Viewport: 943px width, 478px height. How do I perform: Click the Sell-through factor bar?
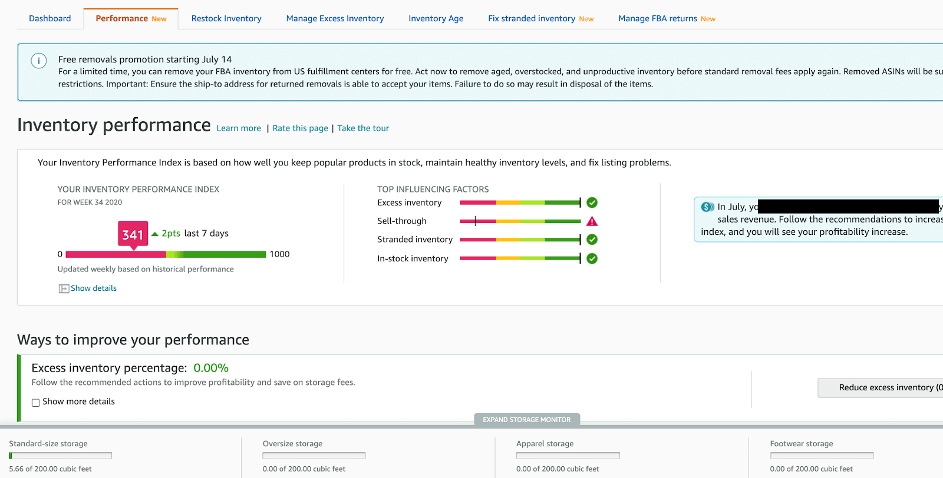[x=520, y=221]
